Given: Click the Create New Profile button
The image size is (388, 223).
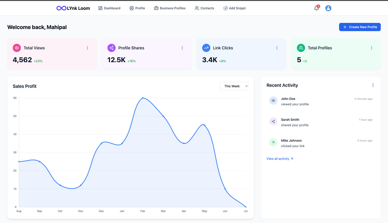Looking at the screenshot, I should 360,27.
